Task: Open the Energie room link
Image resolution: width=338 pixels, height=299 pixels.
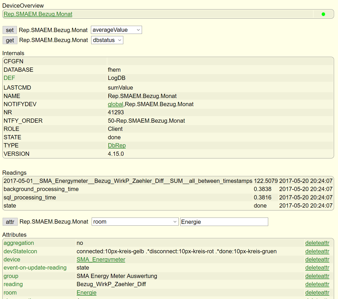Action: (x=86, y=293)
